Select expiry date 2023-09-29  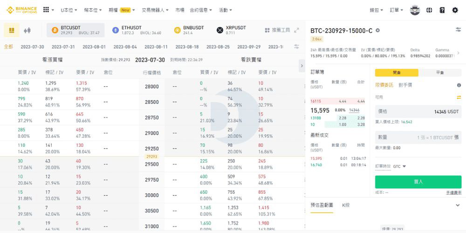coord(249,47)
